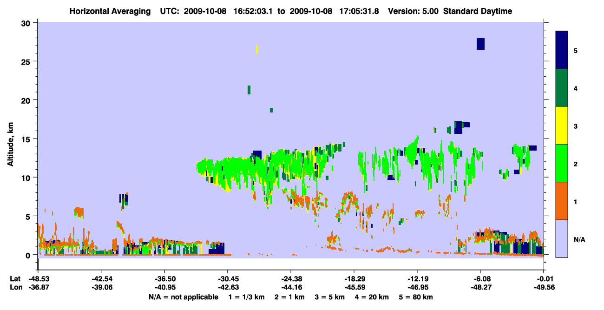Viewport: 604px width, 310px height.
Task: Click the legend text '1 = 1/3 km'
Action: 247,297
